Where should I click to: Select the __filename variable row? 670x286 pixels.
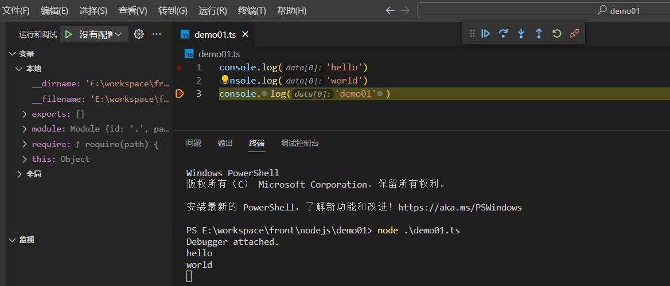(102, 99)
